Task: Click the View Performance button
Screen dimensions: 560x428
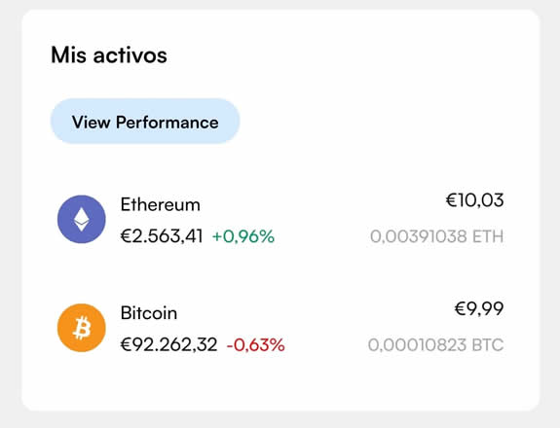Action: [x=145, y=122]
